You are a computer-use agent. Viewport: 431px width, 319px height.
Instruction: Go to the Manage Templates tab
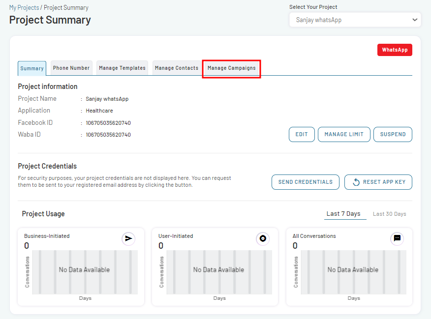pos(122,68)
